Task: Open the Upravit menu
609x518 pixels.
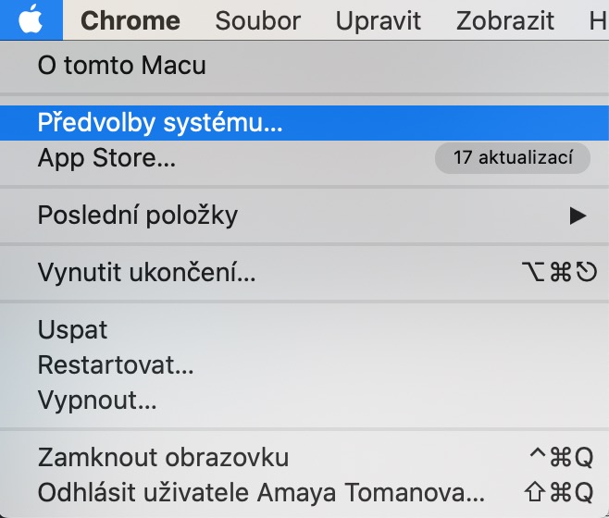Action: (x=379, y=20)
